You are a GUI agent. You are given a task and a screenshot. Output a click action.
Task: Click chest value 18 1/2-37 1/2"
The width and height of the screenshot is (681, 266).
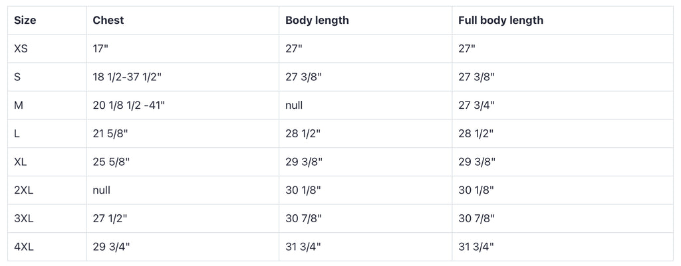coord(127,77)
